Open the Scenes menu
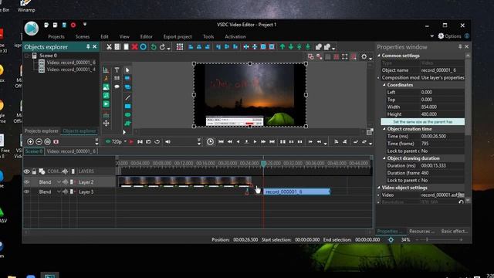 click(83, 36)
